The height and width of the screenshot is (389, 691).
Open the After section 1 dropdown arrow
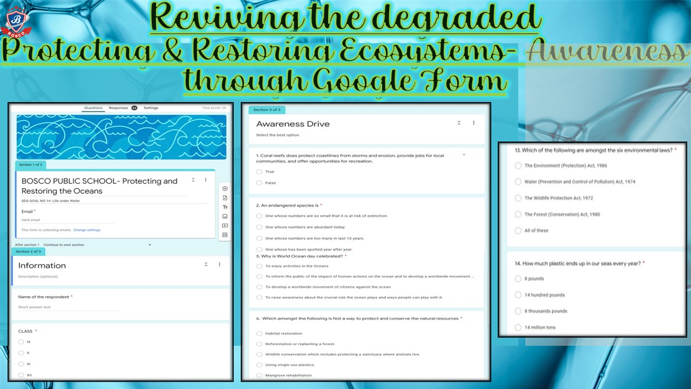click(x=150, y=245)
